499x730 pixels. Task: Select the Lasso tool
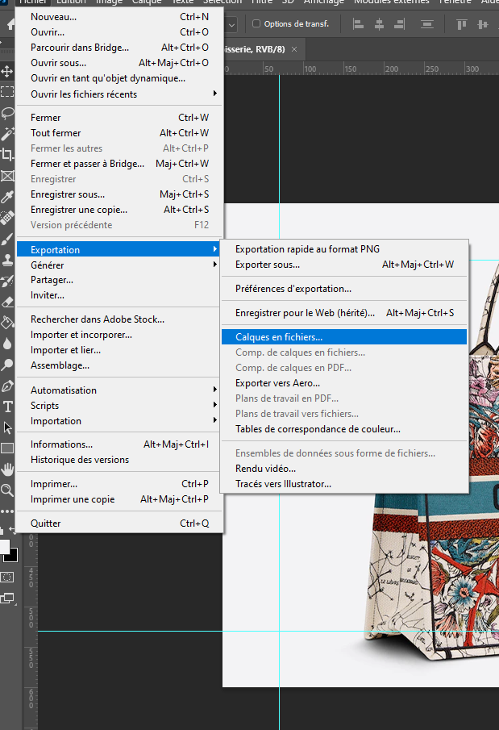(7, 113)
